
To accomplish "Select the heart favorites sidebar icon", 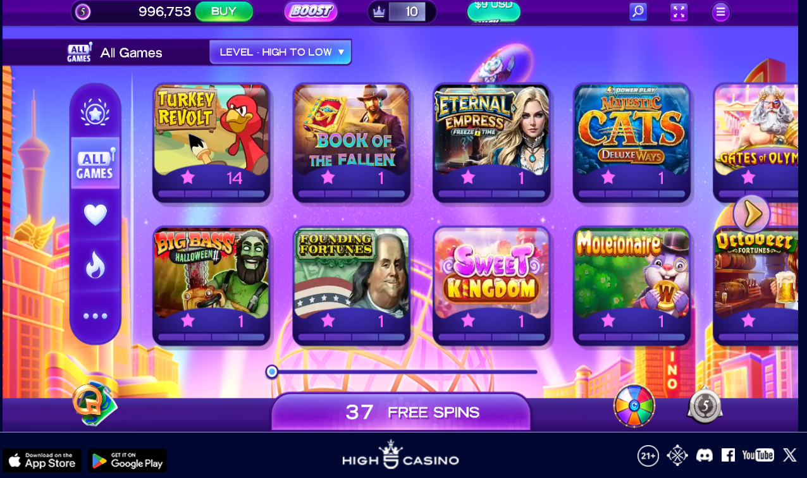I will tap(95, 215).
